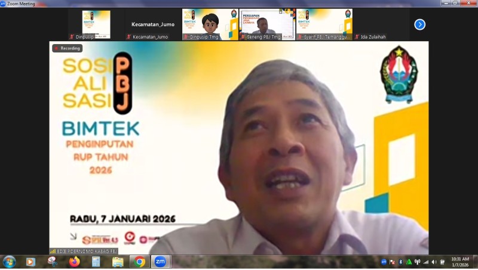Select the Dinpusip Tmg avatar thumbnail
This screenshot has width=478, height=270.
[x=210, y=24]
